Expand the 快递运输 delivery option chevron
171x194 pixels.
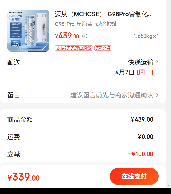click(x=157, y=62)
